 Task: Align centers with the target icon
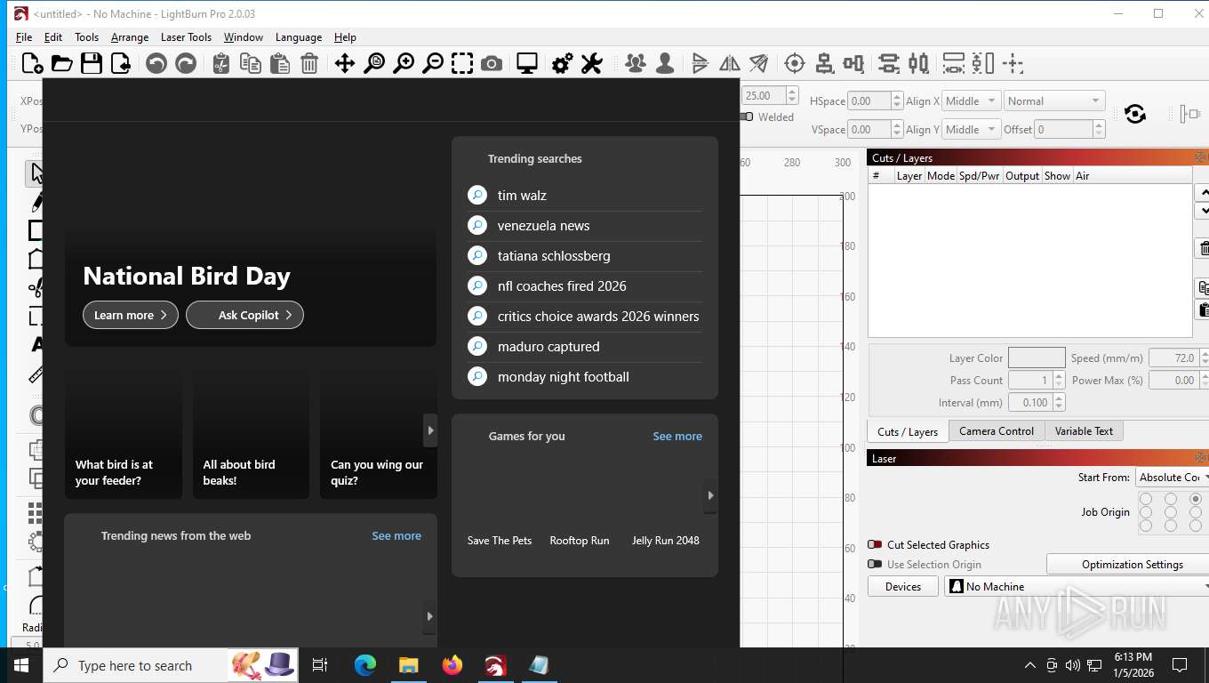click(x=795, y=63)
